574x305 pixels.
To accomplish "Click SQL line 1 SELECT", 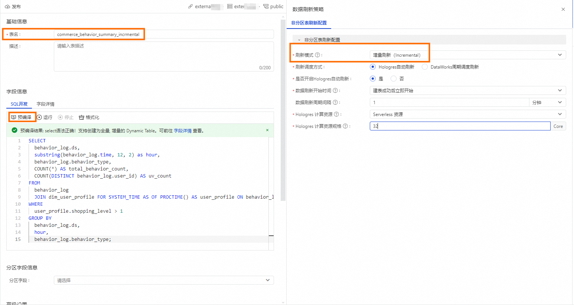I will point(37,140).
